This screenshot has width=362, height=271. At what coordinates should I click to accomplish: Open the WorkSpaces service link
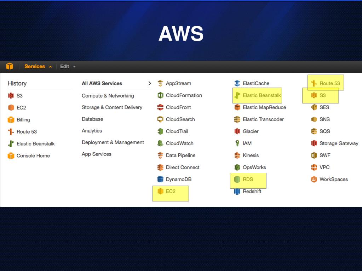tap(334, 179)
